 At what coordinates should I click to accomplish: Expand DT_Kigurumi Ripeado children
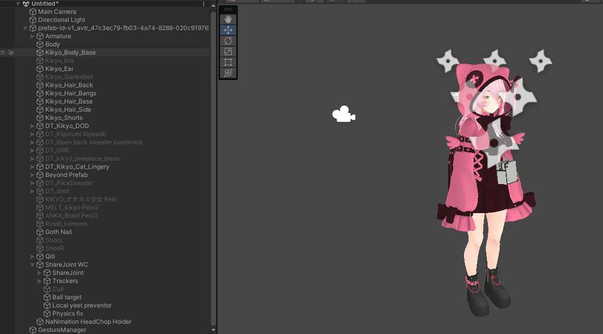click(32, 134)
